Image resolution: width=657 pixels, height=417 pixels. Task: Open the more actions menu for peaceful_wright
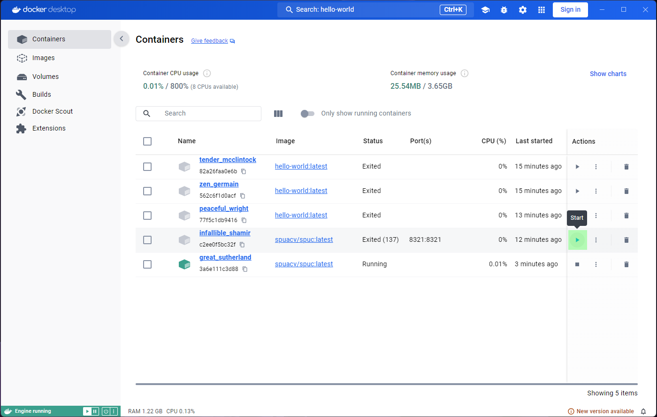(x=596, y=216)
